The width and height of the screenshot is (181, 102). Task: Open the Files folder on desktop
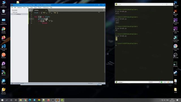175,82
